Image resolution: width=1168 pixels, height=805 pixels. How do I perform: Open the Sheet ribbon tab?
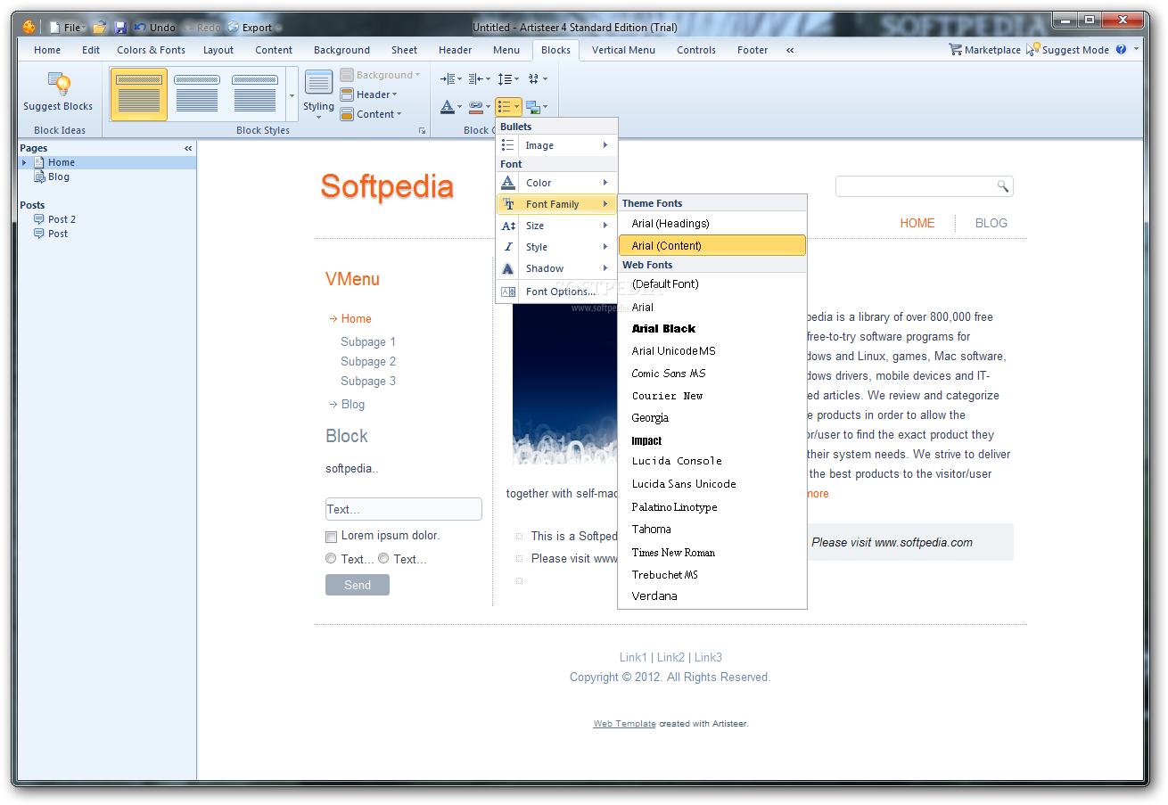pos(404,50)
